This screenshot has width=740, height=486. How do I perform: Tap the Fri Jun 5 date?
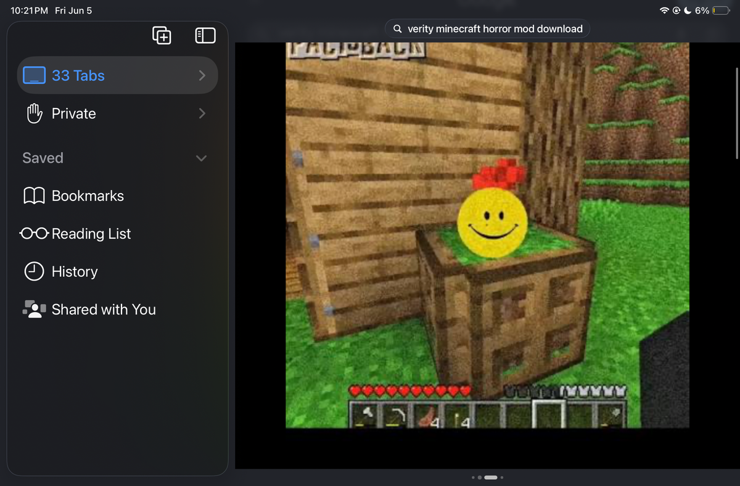click(73, 10)
